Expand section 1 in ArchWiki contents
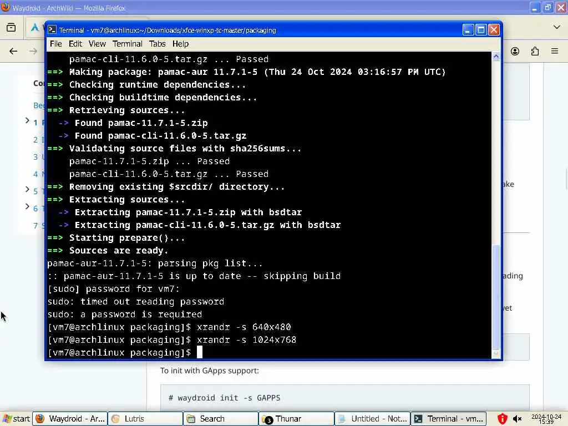The image size is (568, 426). click(x=27, y=120)
